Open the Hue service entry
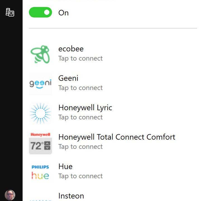 pos(113,171)
